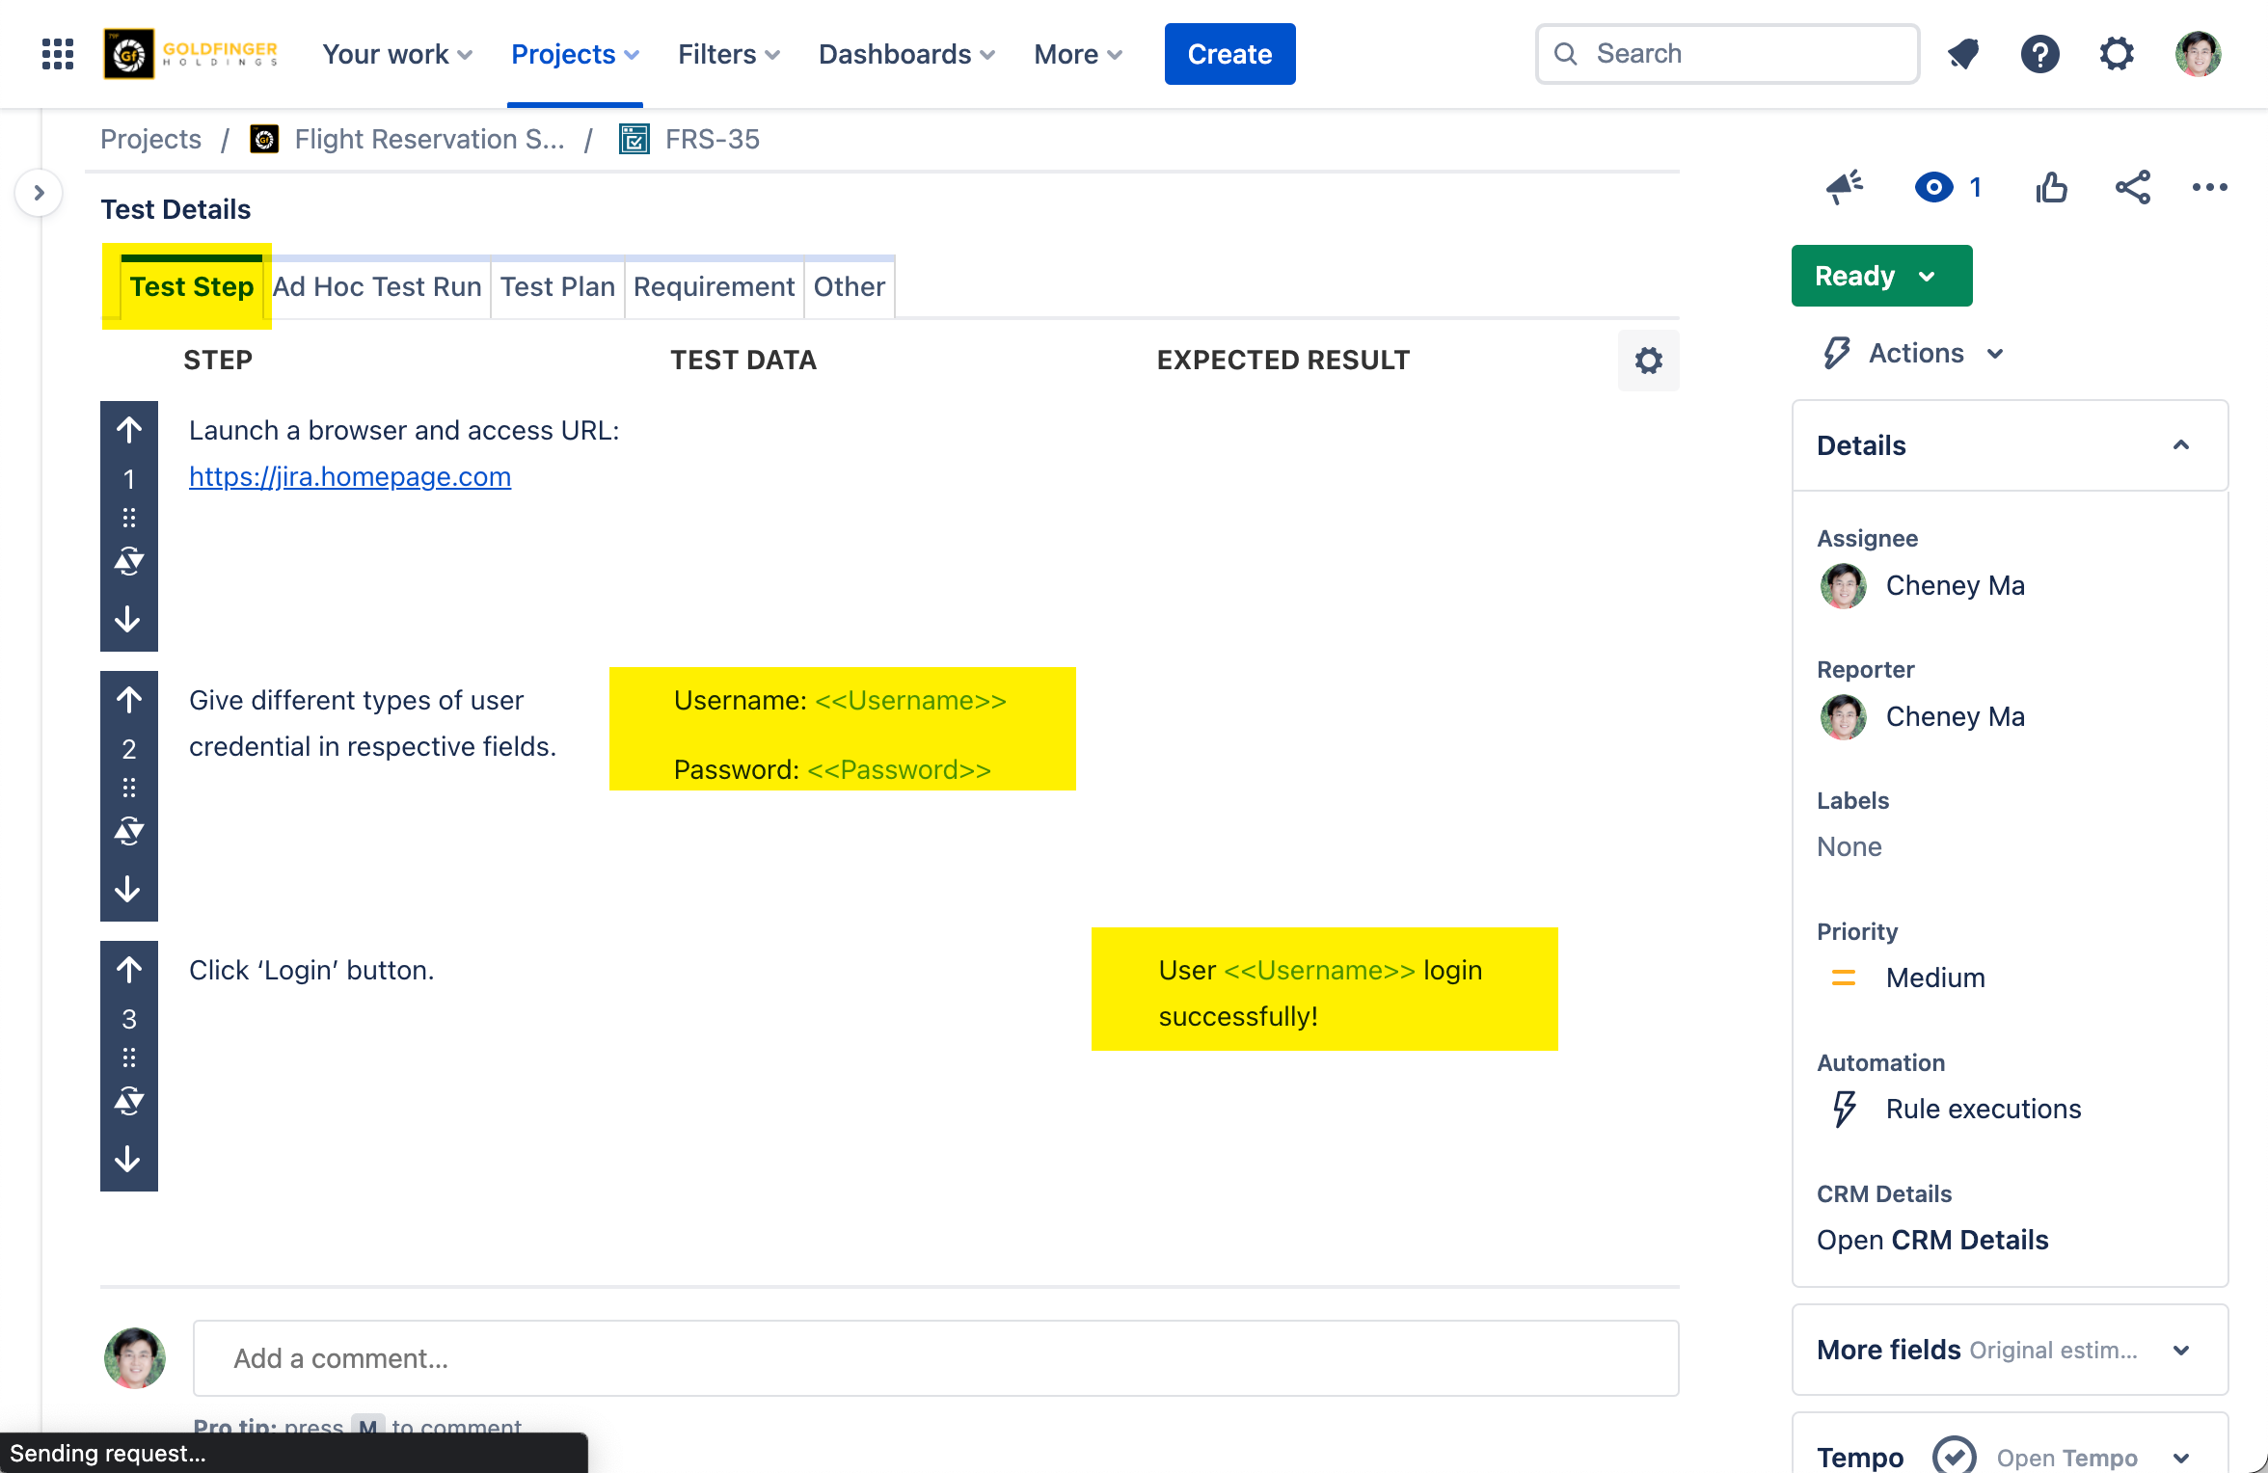2268x1473 pixels.
Task: Click step 2 recycle icon
Action: tap(128, 831)
